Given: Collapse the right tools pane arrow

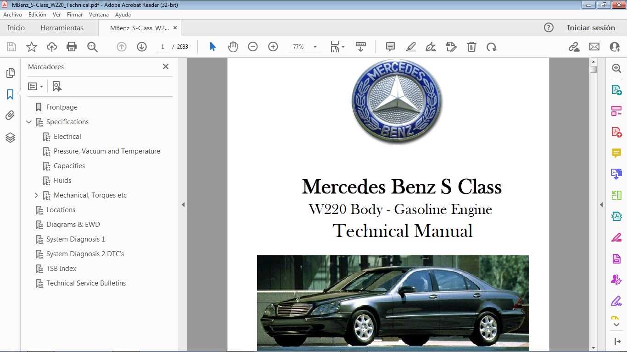Looking at the screenshot, I should pyautogui.click(x=601, y=204).
